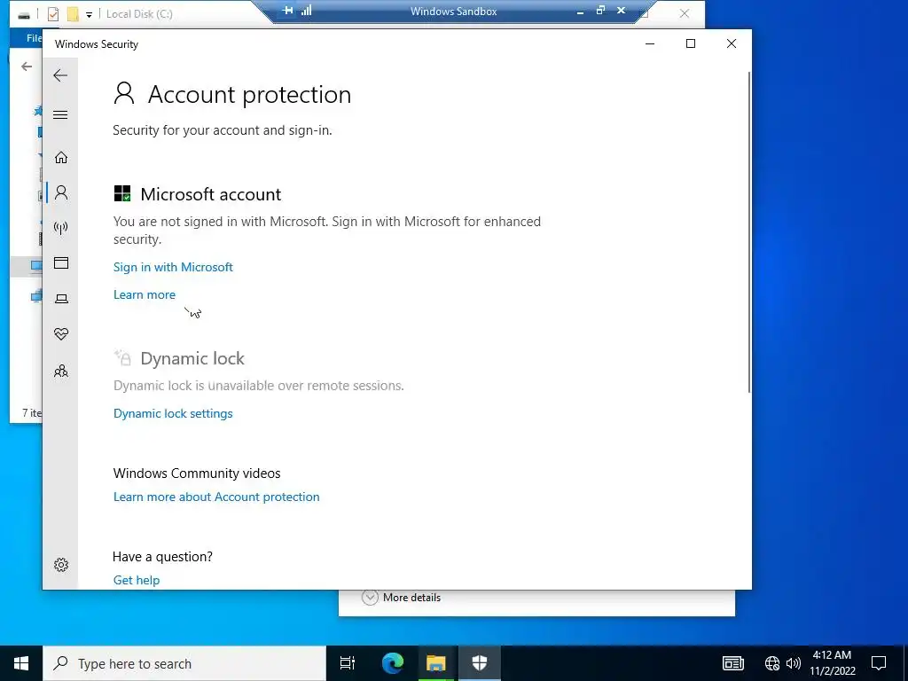Click the Get help link

click(x=137, y=580)
